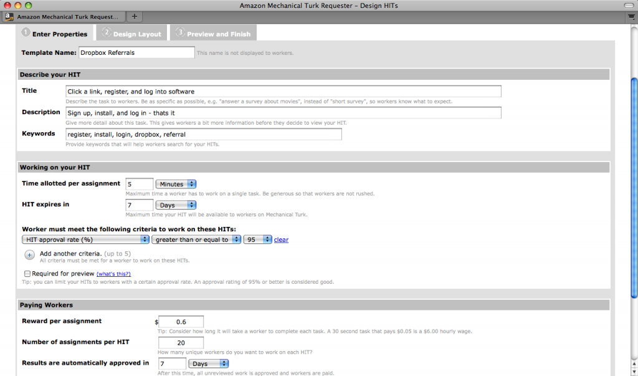This screenshot has width=638, height=376.
Task: Click the Working on your HIT section header
Action: (314, 168)
